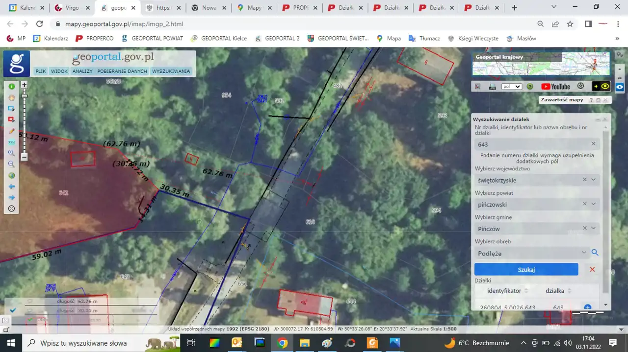Open the ANALIZY menu
This screenshot has width=628, height=352.
(x=82, y=71)
